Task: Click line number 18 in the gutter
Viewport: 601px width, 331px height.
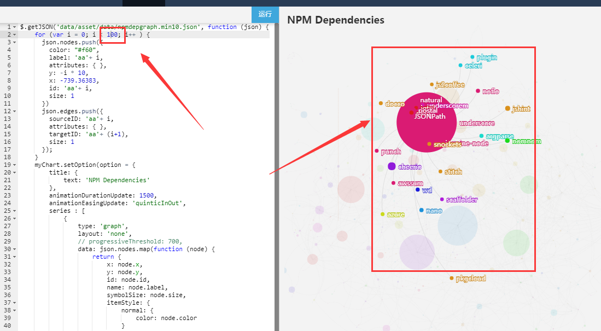Action: 7,157
